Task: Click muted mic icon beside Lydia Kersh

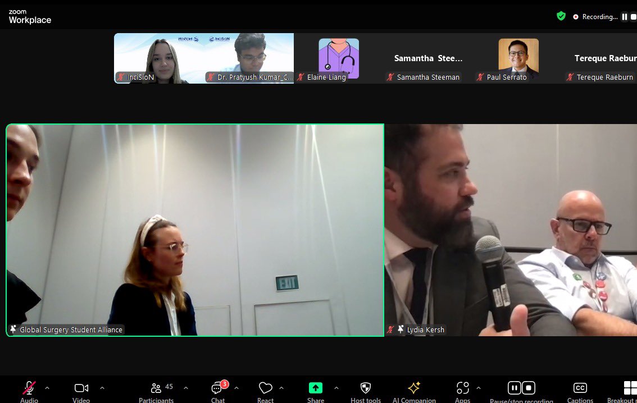Action: point(391,329)
